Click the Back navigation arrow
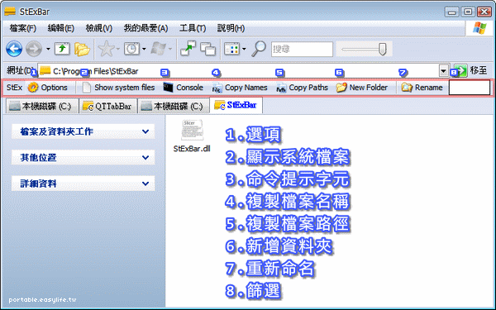The width and height of the screenshot is (496, 310). [14, 49]
